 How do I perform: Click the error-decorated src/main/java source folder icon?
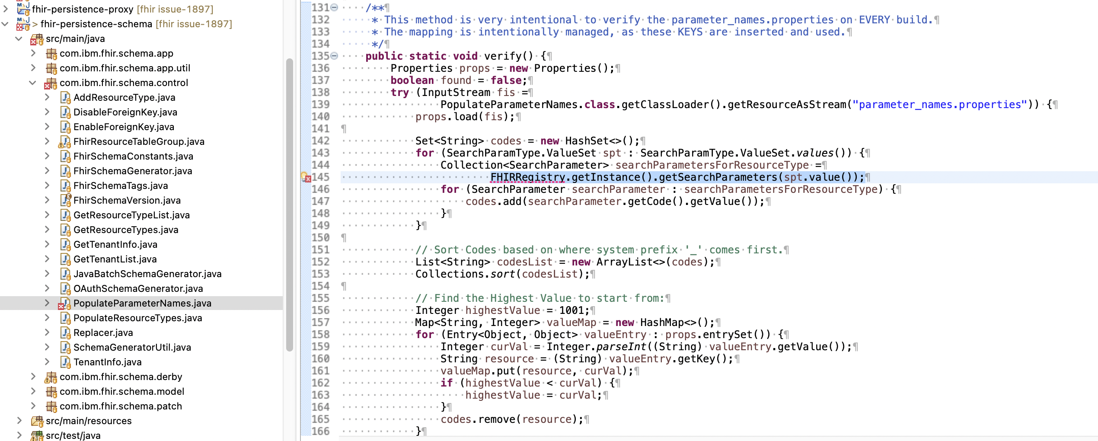point(37,38)
